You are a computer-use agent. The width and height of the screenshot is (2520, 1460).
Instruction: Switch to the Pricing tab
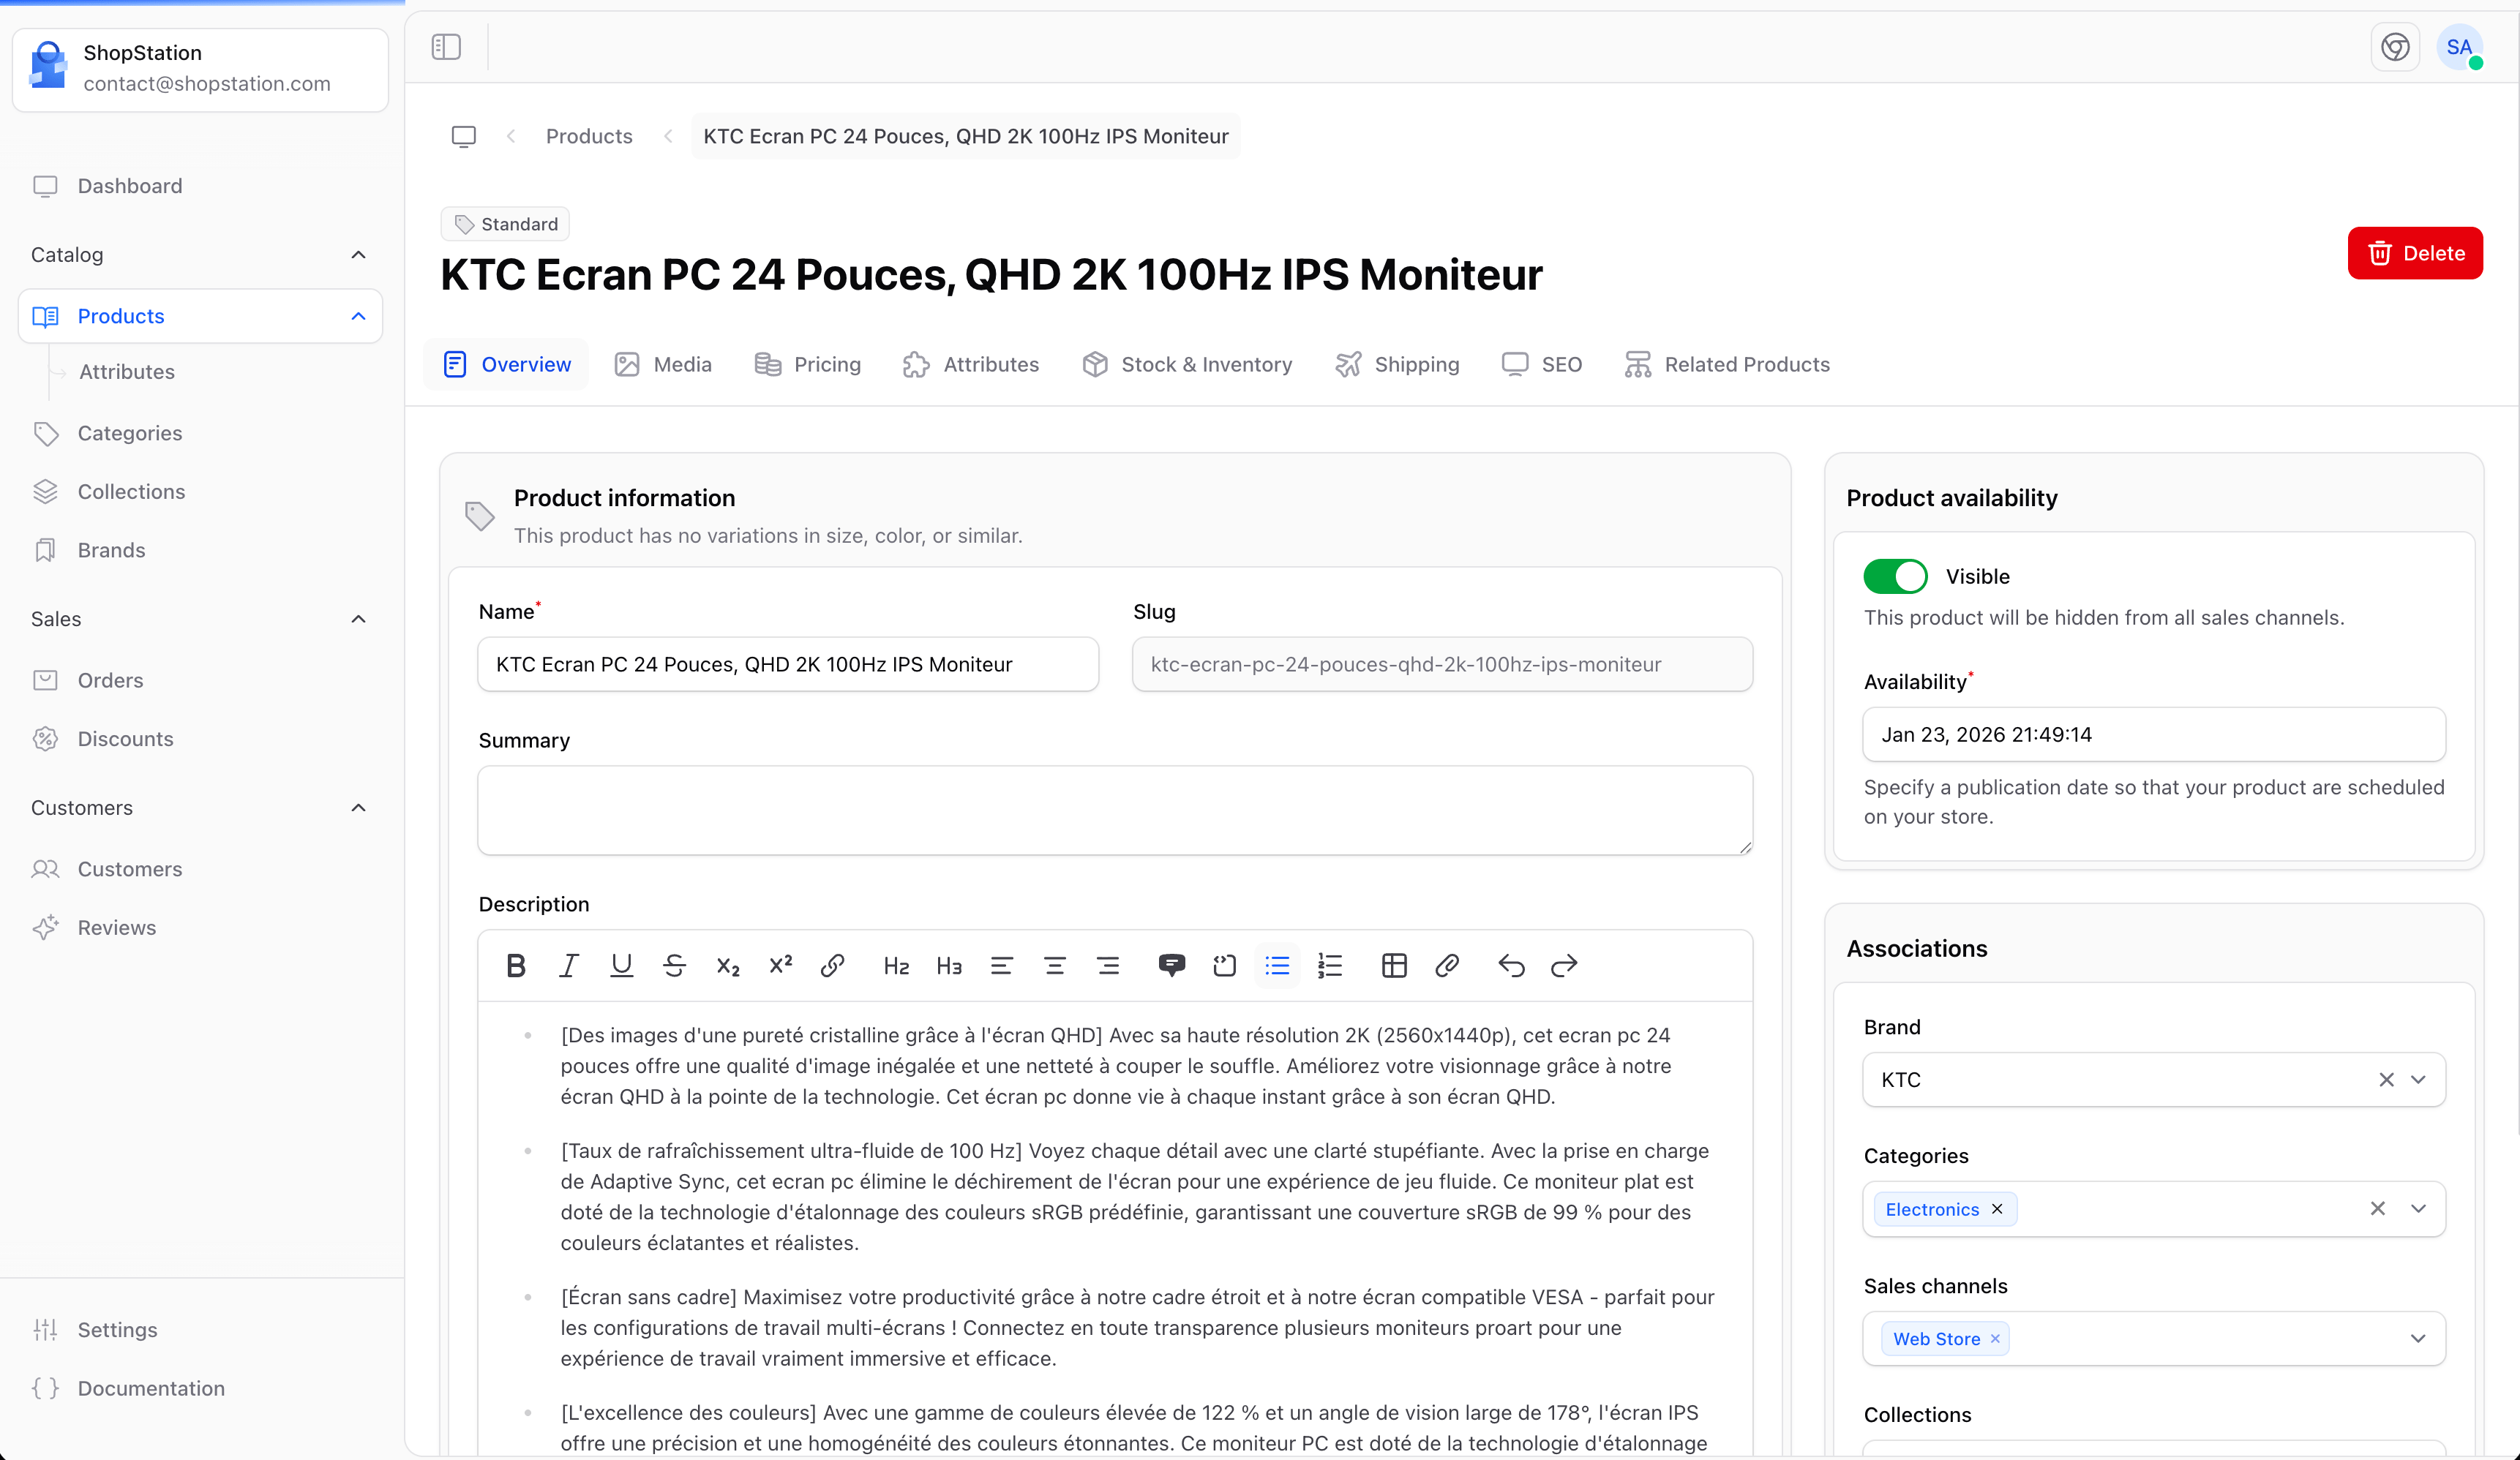tap(808, 364)
